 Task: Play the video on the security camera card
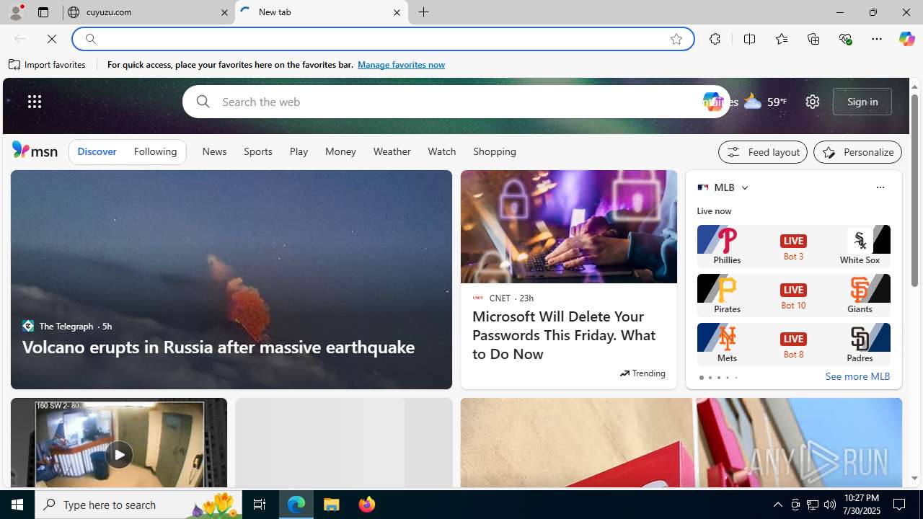pyautogui.click(x=119, y=455)
